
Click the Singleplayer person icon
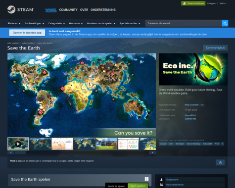click(x=161, y=180)
